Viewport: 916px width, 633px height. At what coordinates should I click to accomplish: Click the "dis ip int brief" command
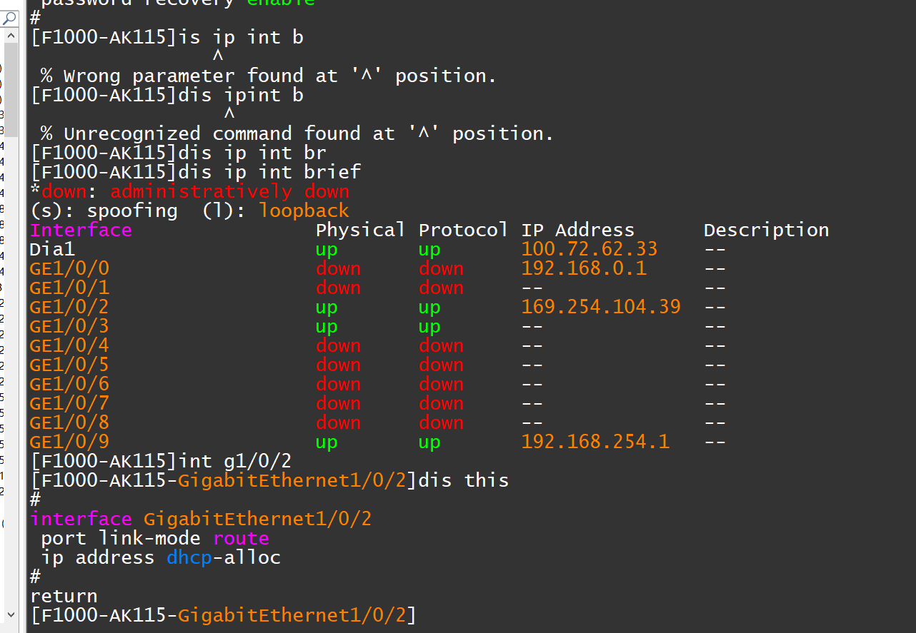[x=269, y=173]
